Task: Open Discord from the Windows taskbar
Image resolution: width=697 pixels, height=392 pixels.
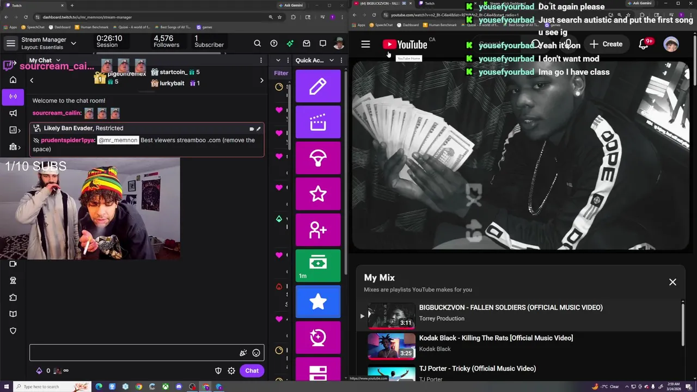Action: point(179,387)
